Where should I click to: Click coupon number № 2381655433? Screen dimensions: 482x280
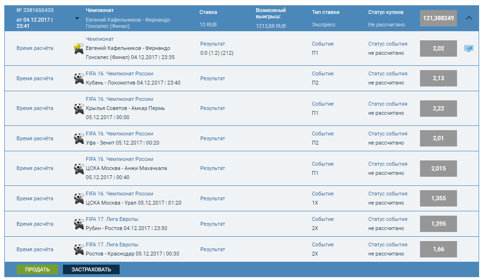pyautogui.click(x=35, y=10)
